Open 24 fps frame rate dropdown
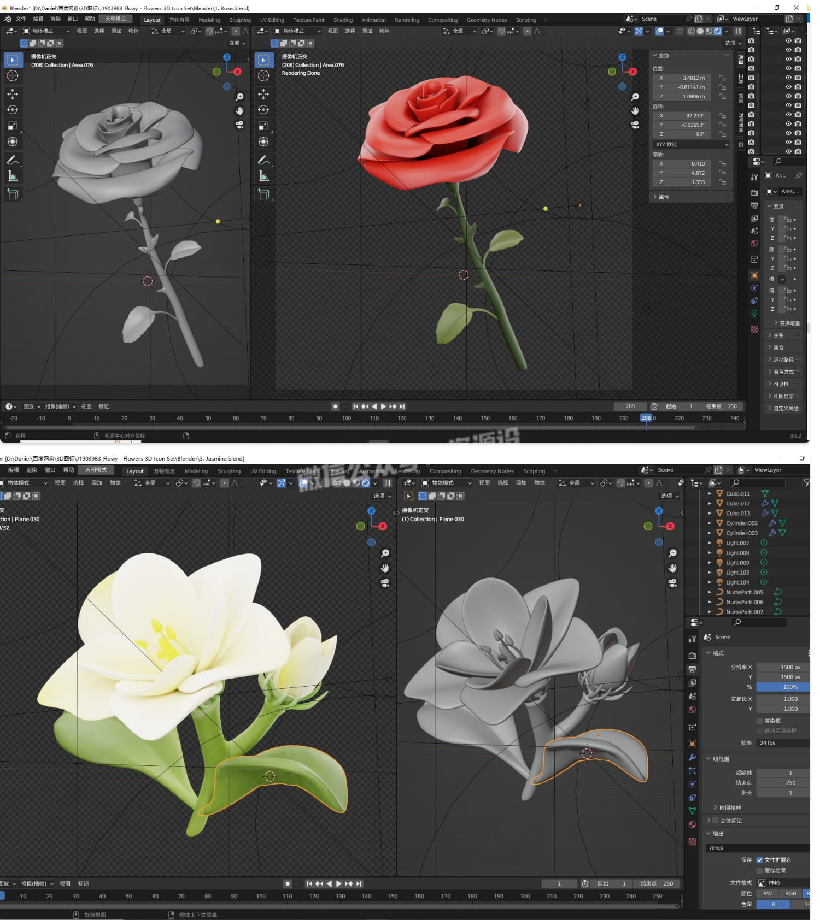The width and height of the screenshot is (820, 920). click(x=783, y=743)
